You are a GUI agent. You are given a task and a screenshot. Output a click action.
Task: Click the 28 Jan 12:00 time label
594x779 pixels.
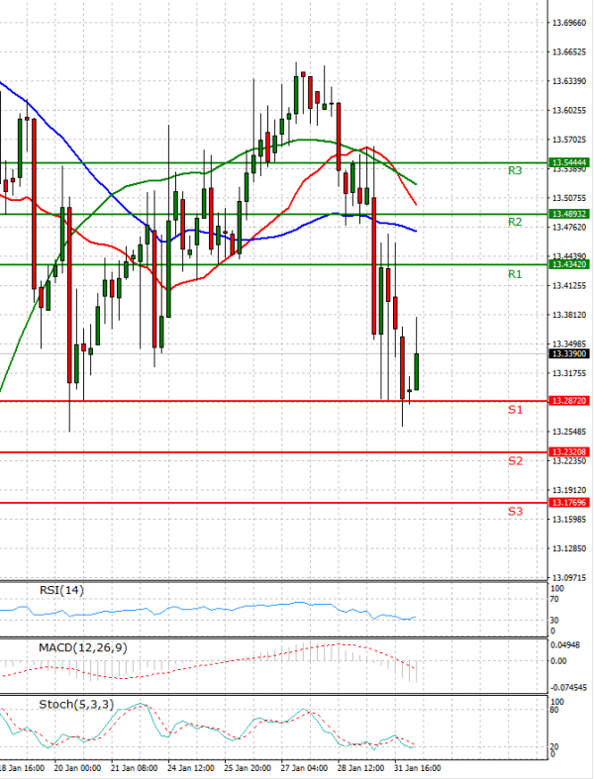pos(361,768)
